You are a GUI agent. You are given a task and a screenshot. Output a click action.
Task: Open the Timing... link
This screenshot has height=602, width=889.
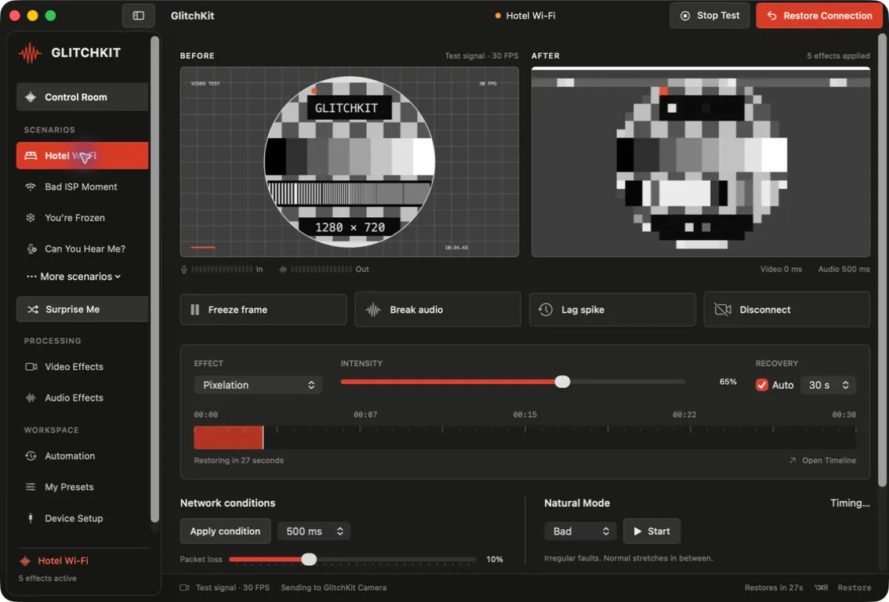tap(850, 502)
